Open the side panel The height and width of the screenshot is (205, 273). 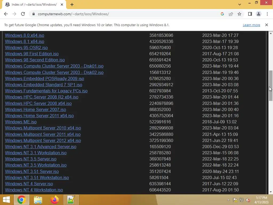[250, 14]
